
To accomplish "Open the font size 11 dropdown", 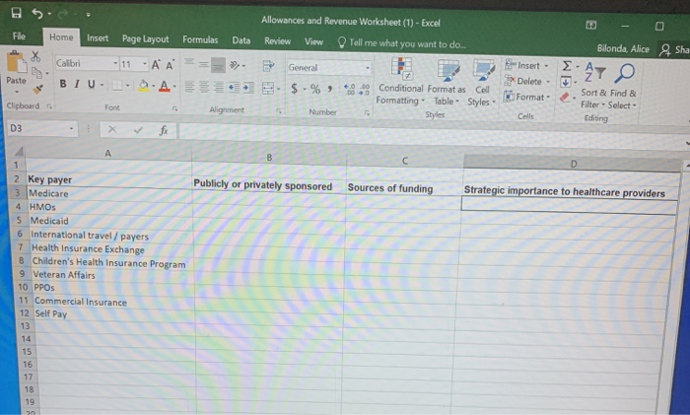I will click(144, 65).
